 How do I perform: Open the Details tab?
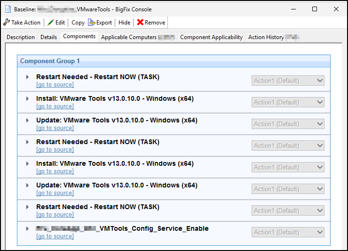[48, 37]
